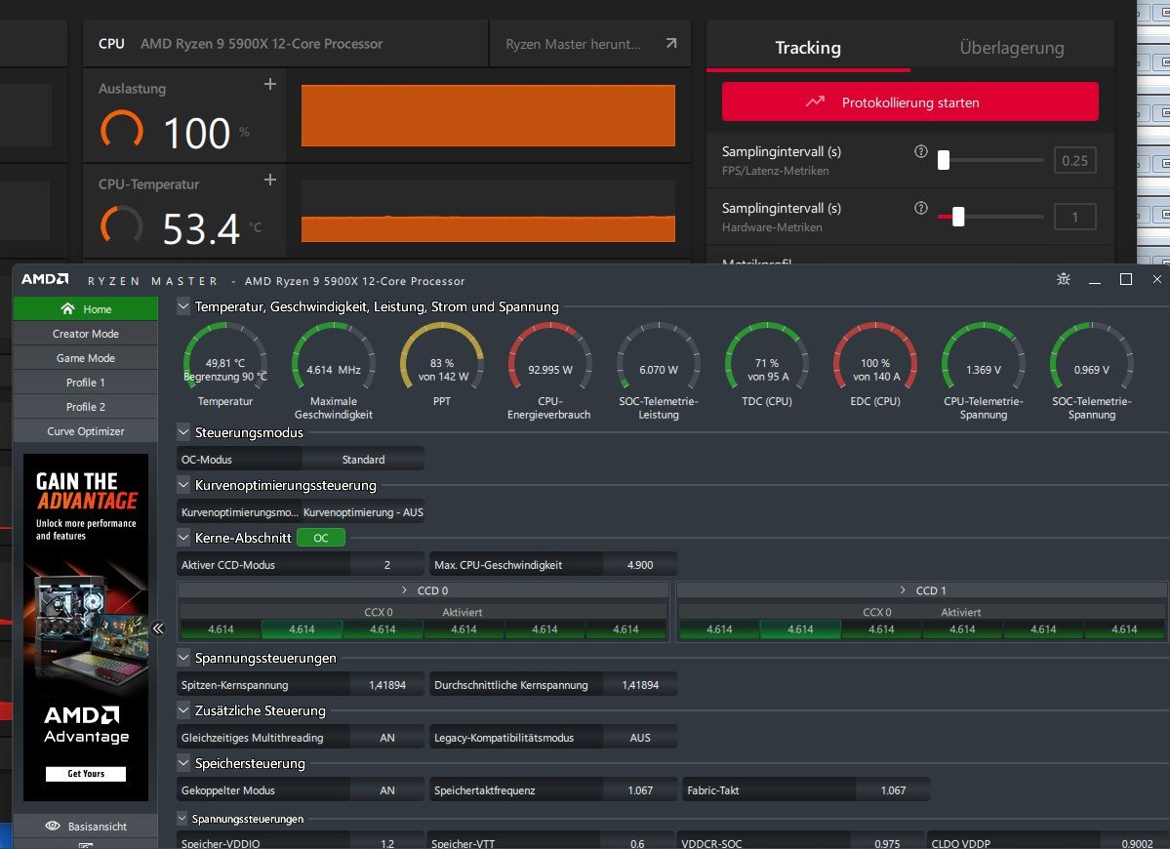
Task: Add Auslastung metric with plus icon
Action: click(270, 84)
